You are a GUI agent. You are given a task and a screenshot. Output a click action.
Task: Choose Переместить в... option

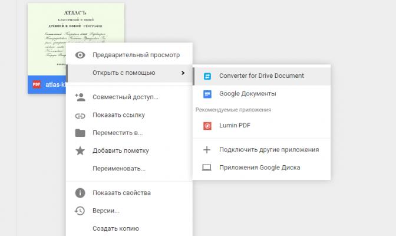coord(129,133)
